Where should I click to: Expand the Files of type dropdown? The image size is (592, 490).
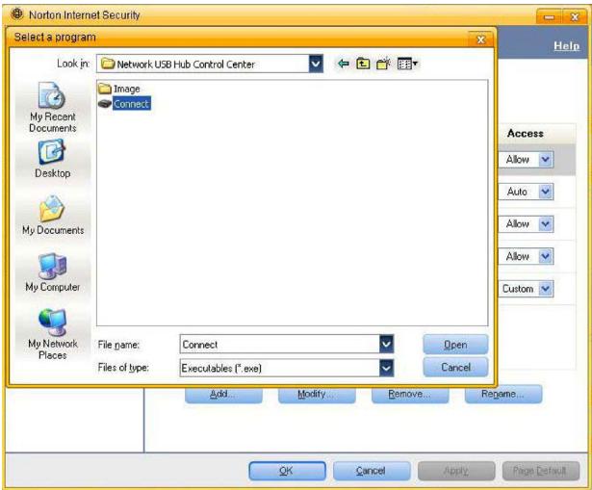[386, 368]
